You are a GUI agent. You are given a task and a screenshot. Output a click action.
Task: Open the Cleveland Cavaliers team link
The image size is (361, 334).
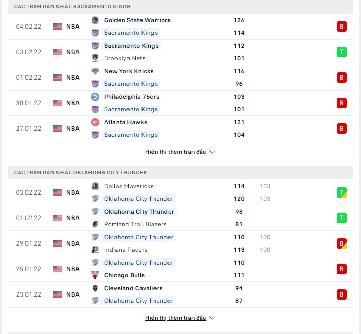coord(133,288)
